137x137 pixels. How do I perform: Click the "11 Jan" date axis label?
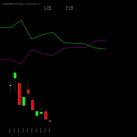click(27, 130)
